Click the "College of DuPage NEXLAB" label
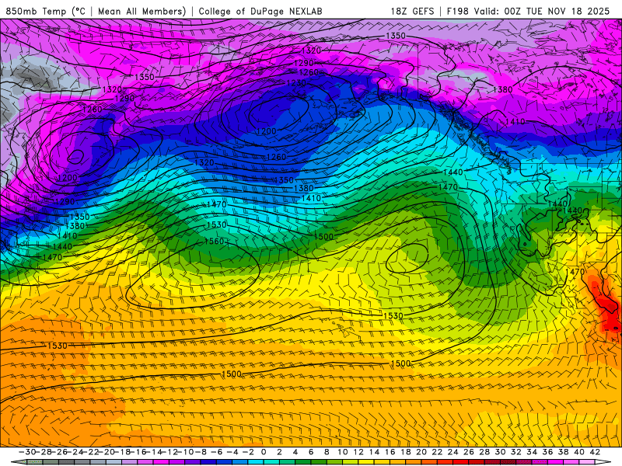Viewport: 622px width, 466px height. (x=260, y=11)
